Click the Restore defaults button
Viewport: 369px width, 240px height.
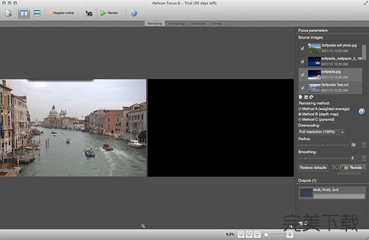click(313, 168)
